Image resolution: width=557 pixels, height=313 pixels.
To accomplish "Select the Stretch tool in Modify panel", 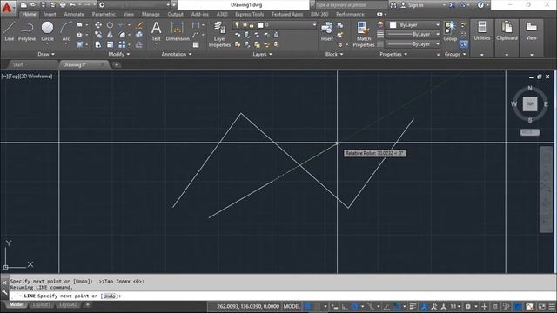I will coord(98,44).
